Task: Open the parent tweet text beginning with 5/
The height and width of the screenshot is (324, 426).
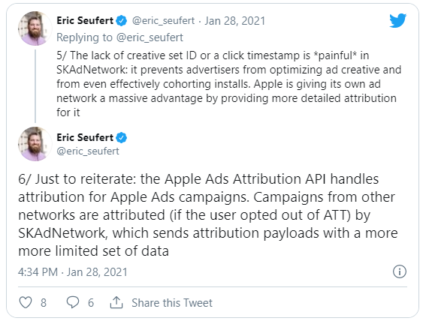Action: [228, 84]
